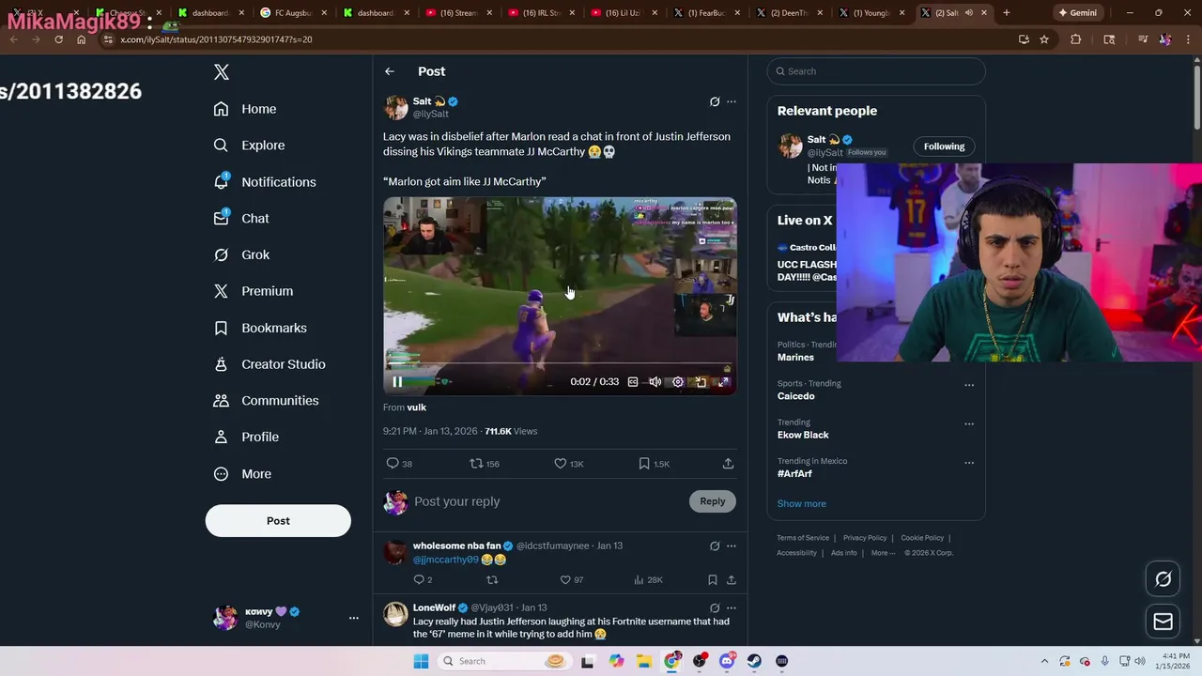Open three-dot menu on LoneWolf reply
Viewport: 1202px width, 676px height.
pyautogui.click(x=732, y=608)
